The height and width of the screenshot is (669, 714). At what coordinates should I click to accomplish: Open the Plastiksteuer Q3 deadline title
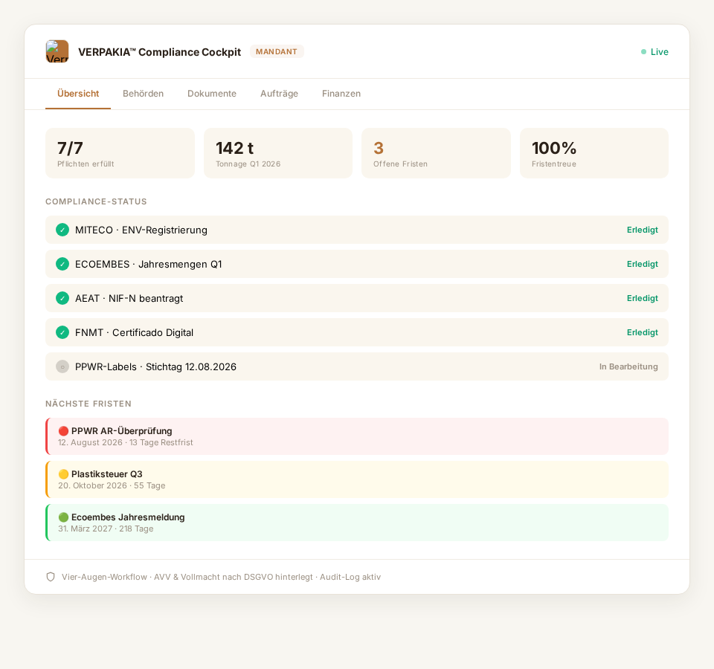click(107, 474)
